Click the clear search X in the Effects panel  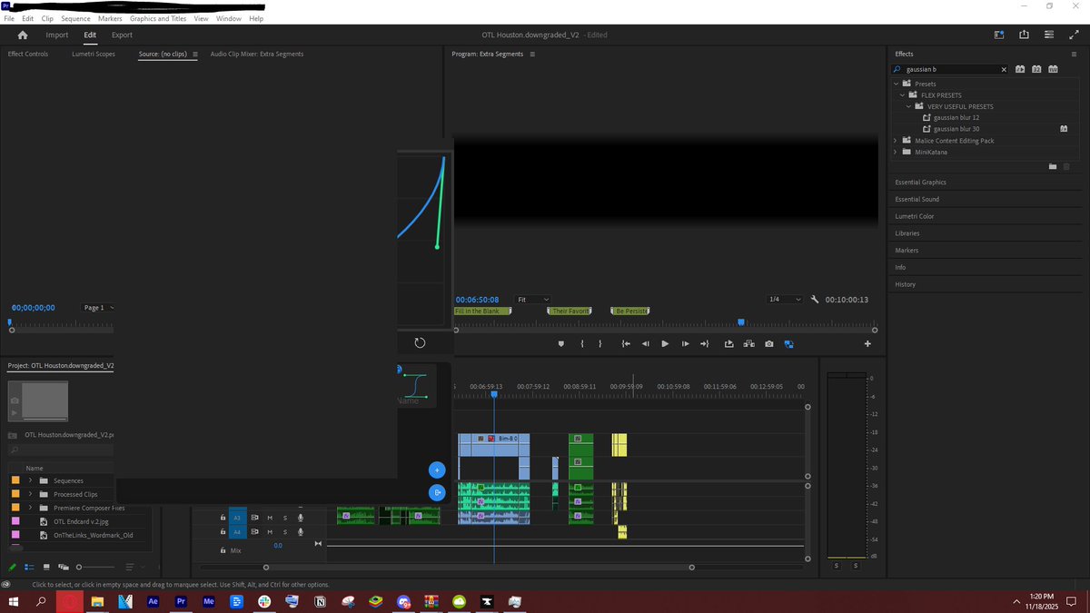coord(1004,69)
